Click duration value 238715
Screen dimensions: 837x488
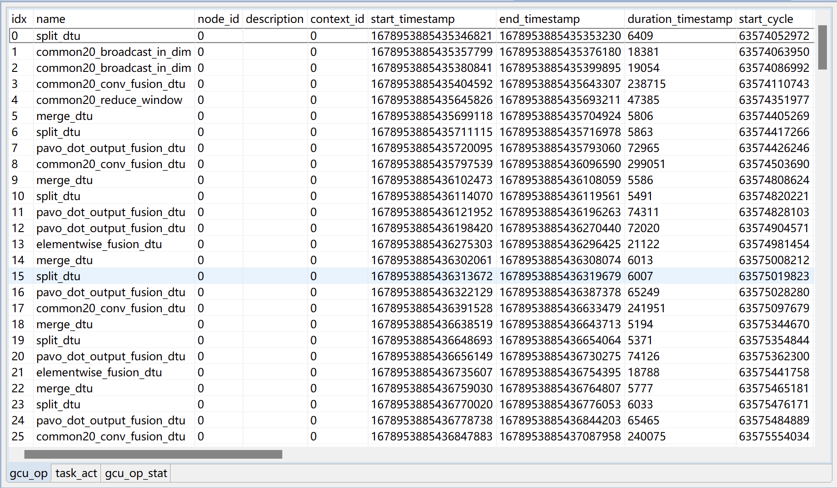tap(646, 84)
